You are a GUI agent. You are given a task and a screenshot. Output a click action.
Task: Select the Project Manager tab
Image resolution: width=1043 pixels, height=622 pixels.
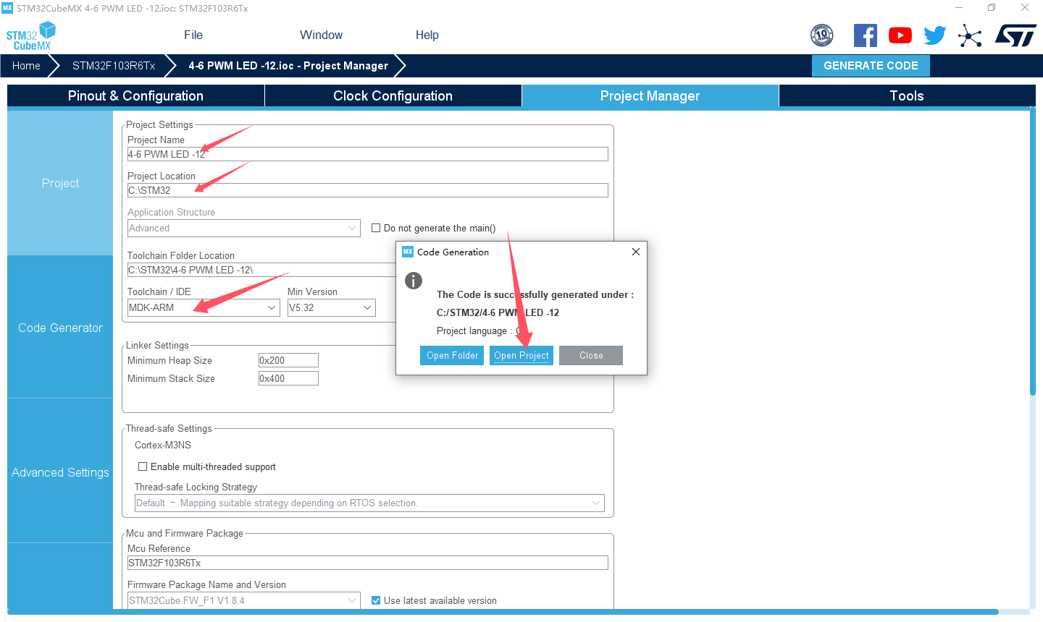pyautogui.click(x=650, y=95)
